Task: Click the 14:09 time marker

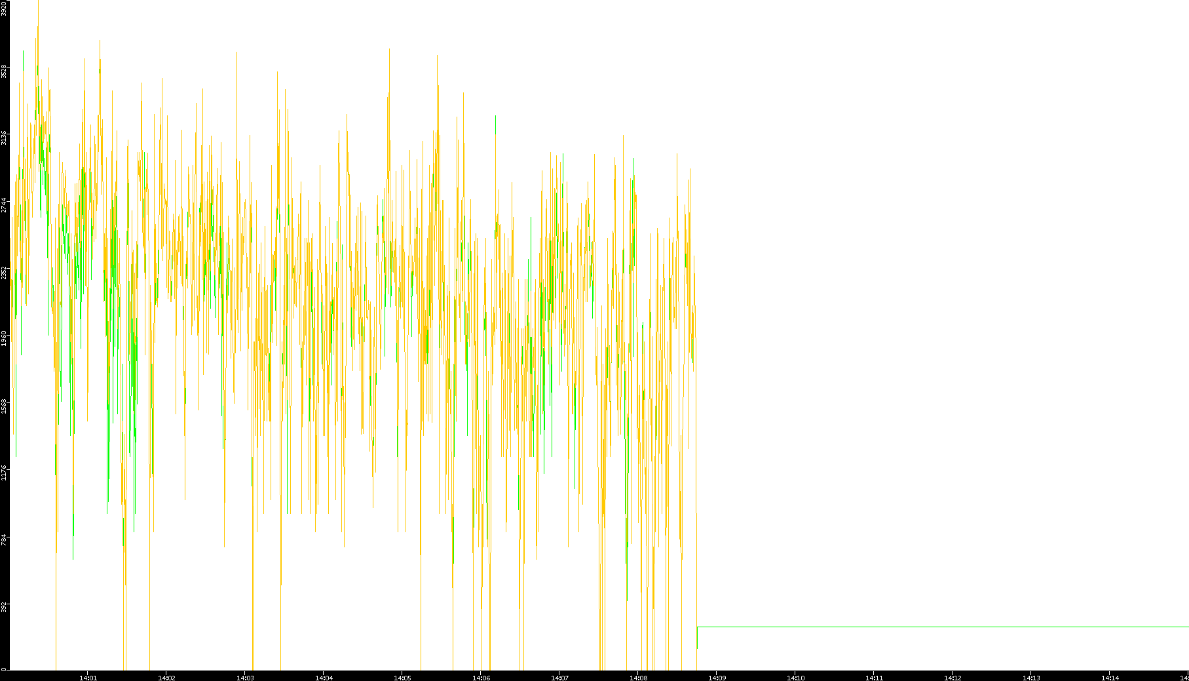Action: pos(717,677)
